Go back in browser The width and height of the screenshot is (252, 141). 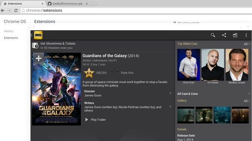(3, 11)
